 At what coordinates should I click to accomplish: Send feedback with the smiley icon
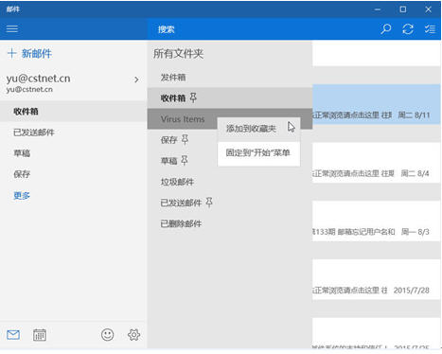click(x=107, y=335)
